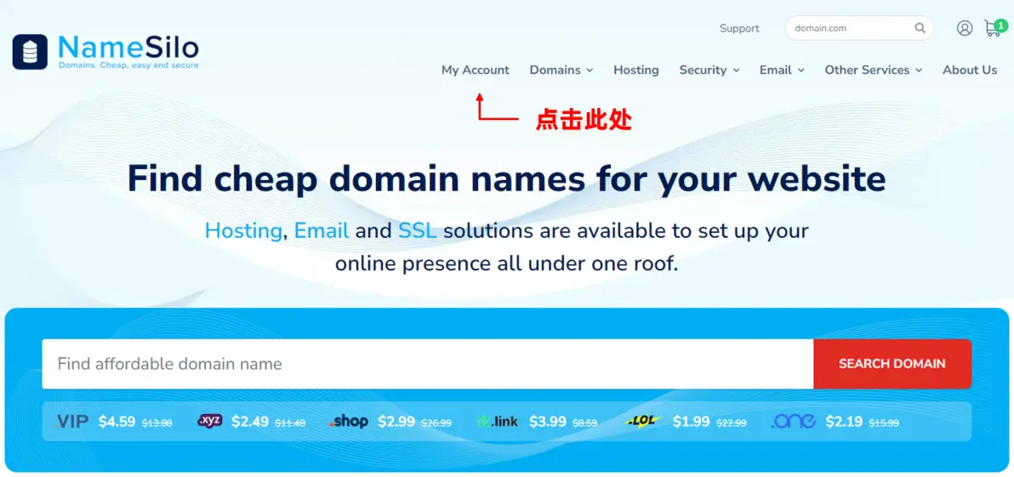Click the $2.19 one price
This screenshot has height=477, width=1014.
(x=844, y=422)
